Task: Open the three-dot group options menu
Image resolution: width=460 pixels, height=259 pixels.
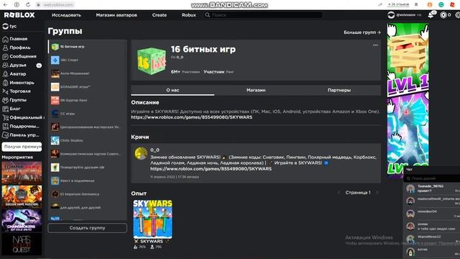Action: coord(375,45)
